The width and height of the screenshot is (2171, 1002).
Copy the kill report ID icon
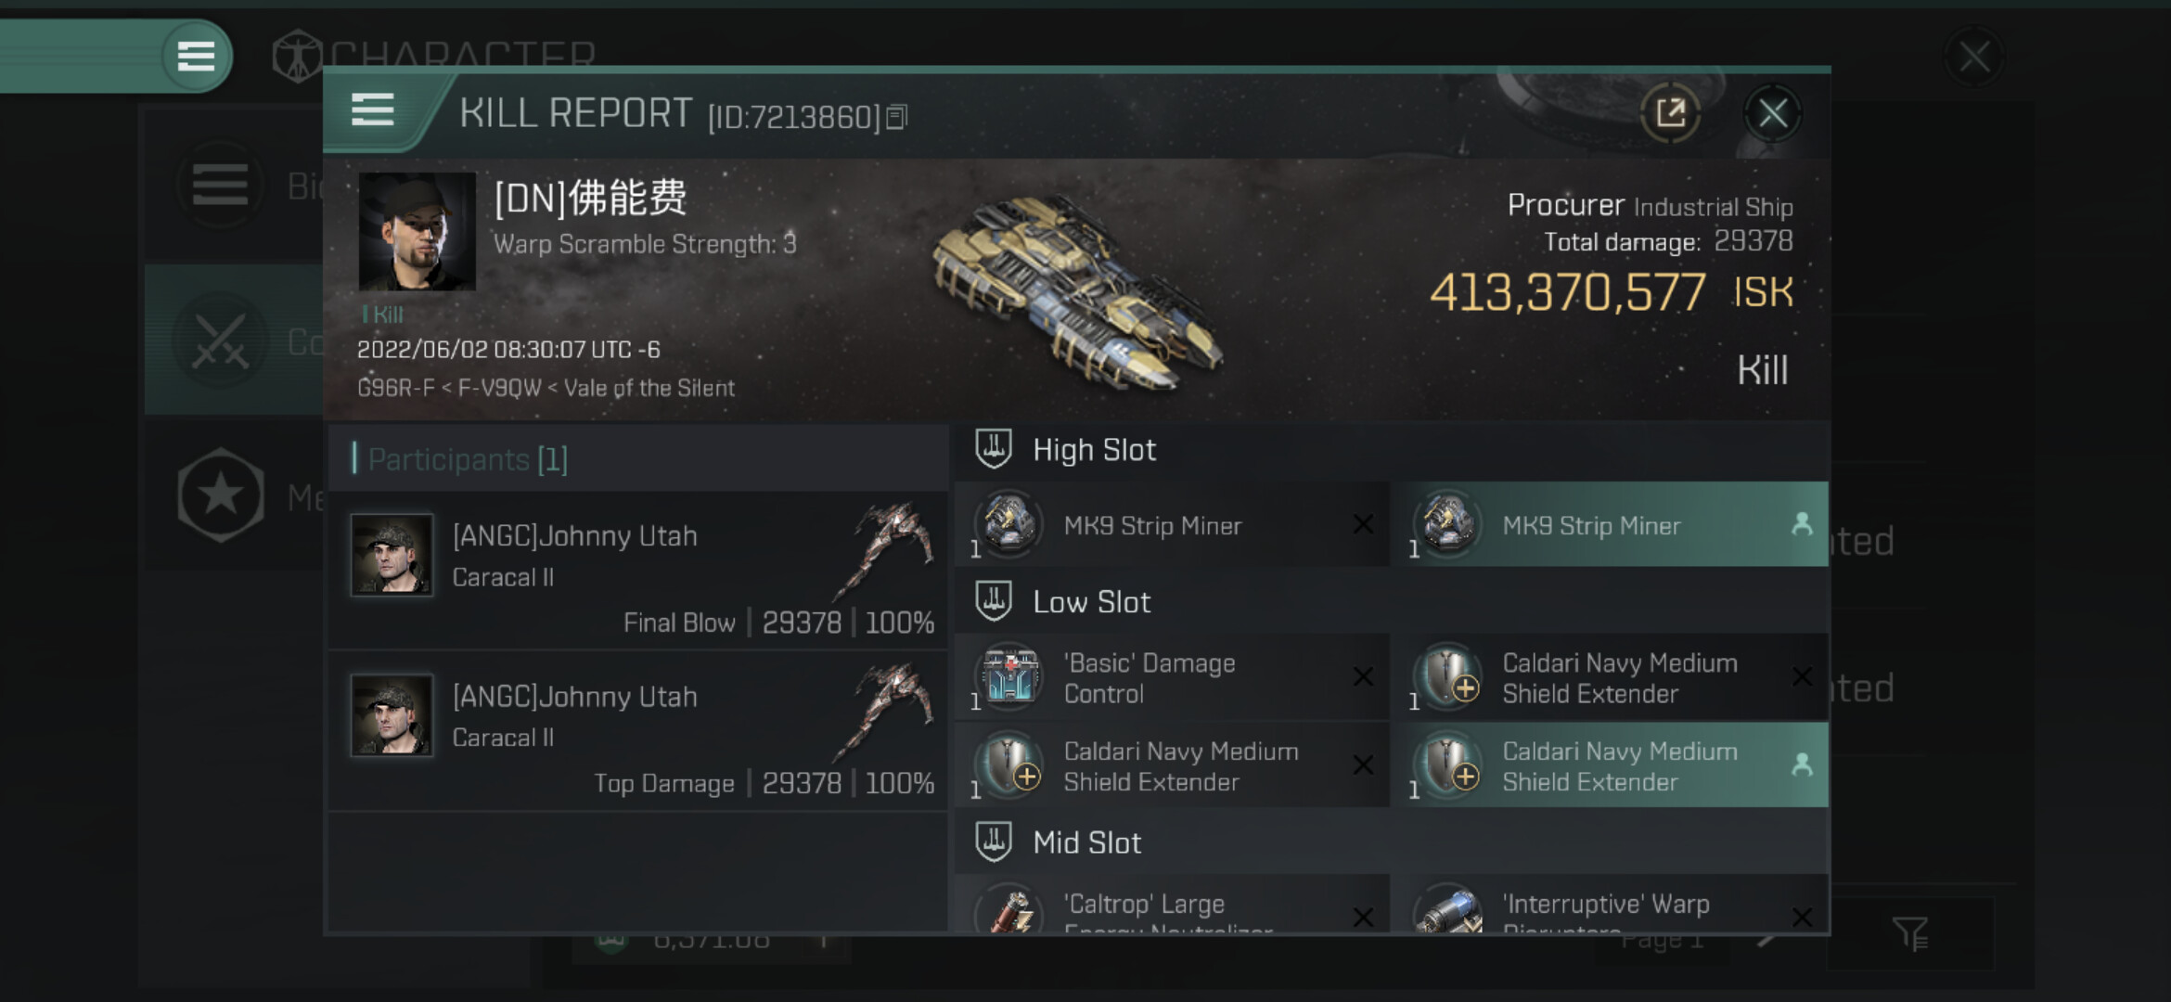[896, 118]
